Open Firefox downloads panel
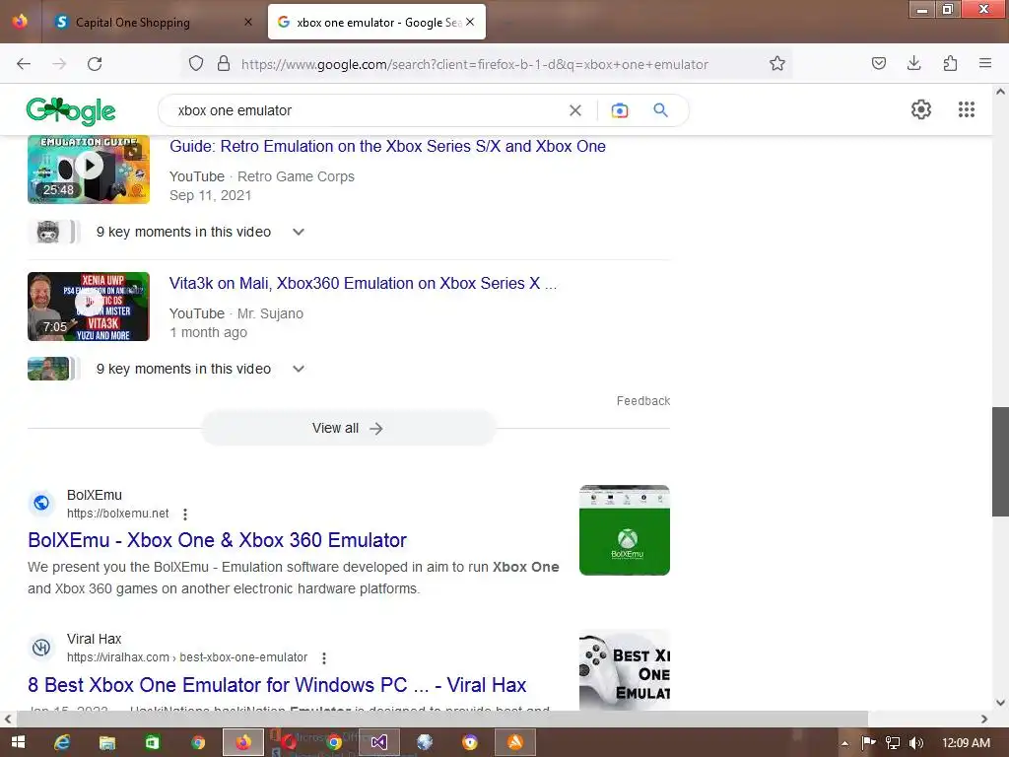 [913, 63]
